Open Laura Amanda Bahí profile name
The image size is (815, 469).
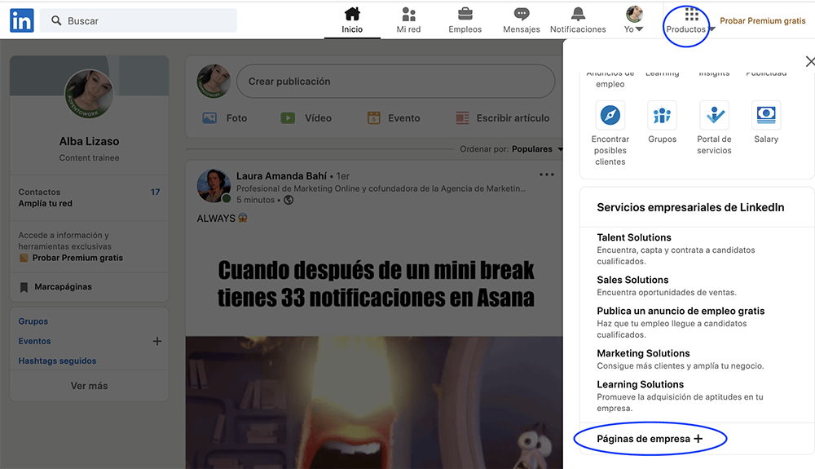(x=282, y=175)
